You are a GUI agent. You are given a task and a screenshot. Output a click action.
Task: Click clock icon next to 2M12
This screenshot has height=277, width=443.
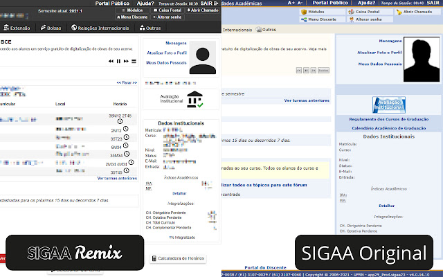pyautogui.click(x=126, y=129)
